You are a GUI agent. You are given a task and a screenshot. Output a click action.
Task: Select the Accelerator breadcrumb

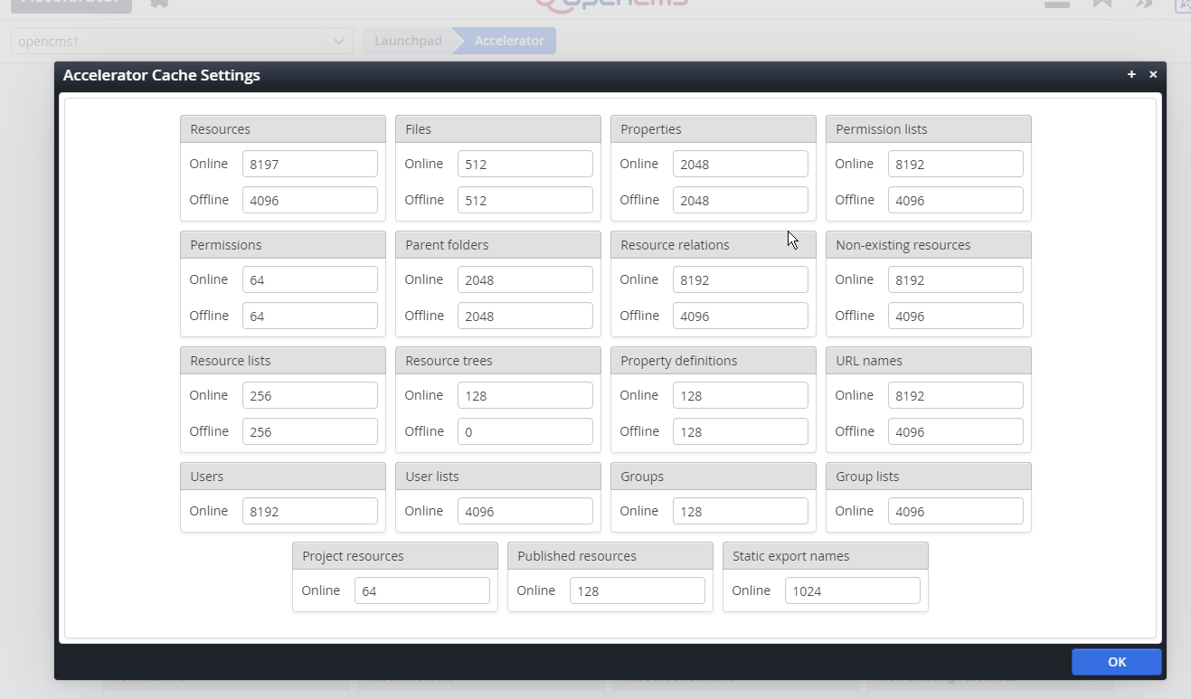tap(509, 41)
